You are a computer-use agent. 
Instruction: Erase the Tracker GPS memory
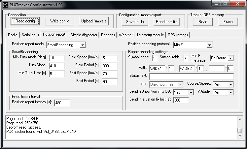click(x=228, y=22)
